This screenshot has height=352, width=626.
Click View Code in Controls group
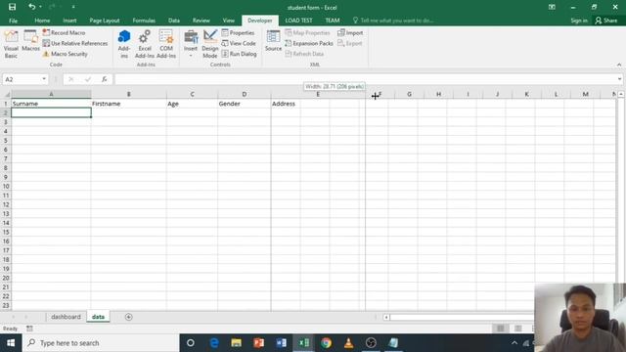[x=239, y=43]
